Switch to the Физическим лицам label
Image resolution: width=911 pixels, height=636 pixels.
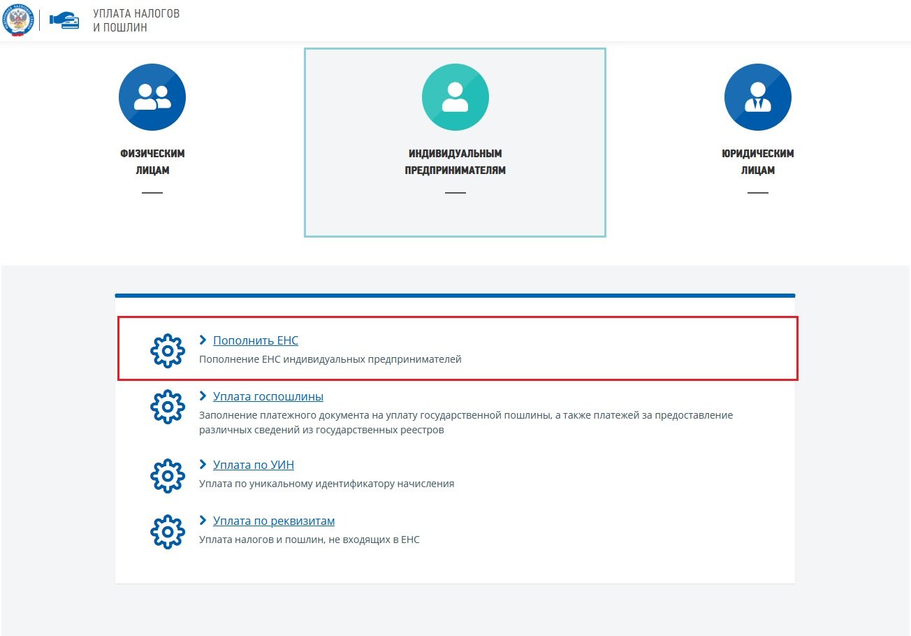click(x=152, y=162)
